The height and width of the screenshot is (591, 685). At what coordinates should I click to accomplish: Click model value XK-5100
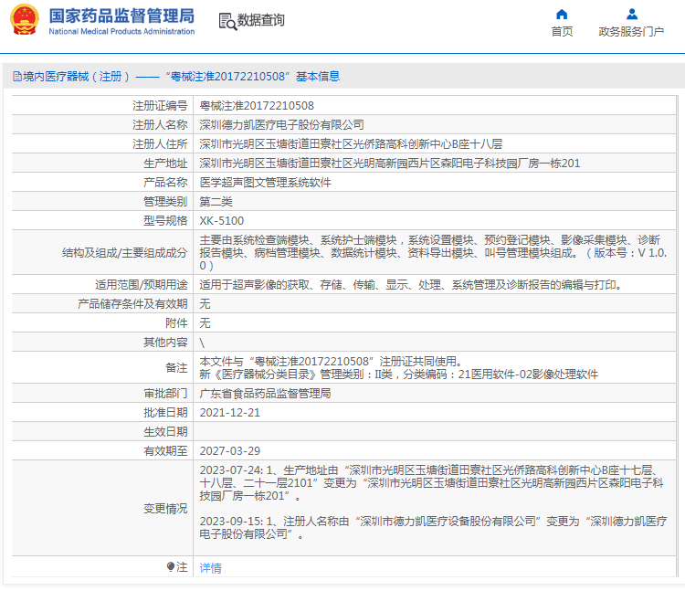tap(222, 221)
